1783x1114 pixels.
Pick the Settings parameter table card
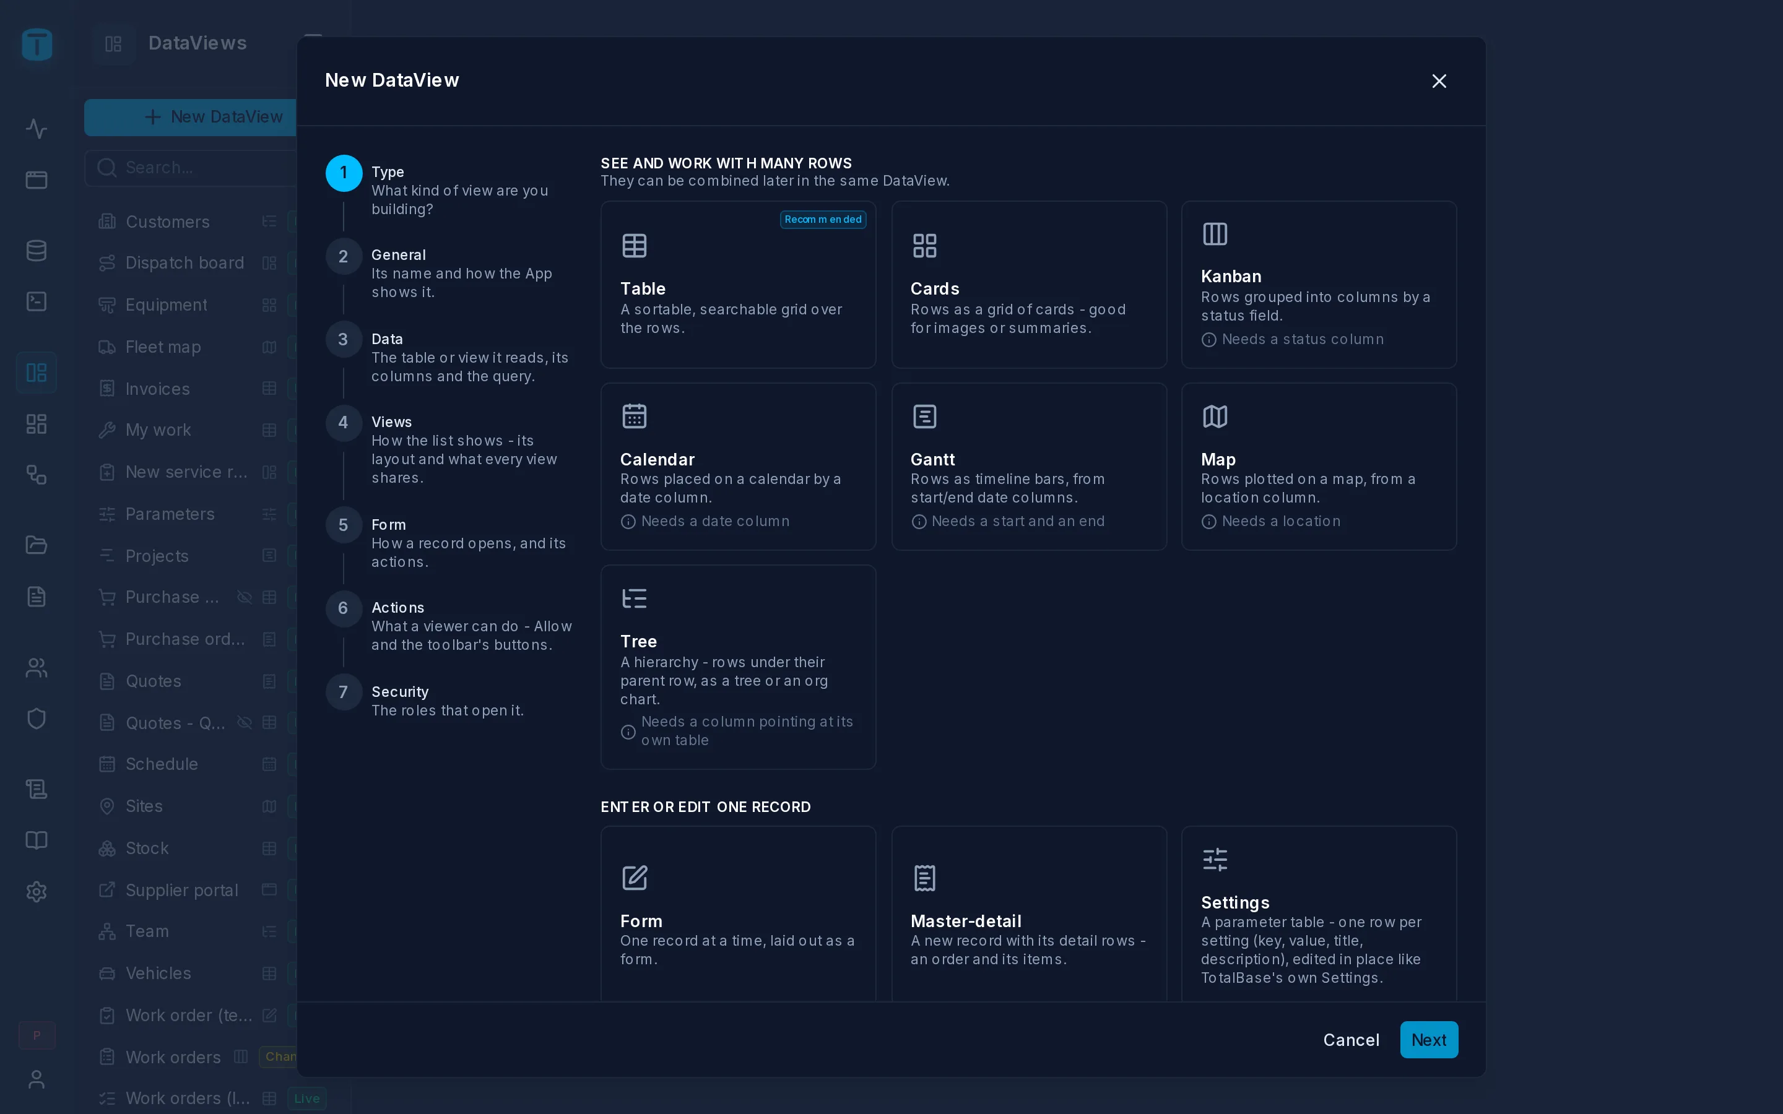pyautogui.click(x=1319, y=913)
